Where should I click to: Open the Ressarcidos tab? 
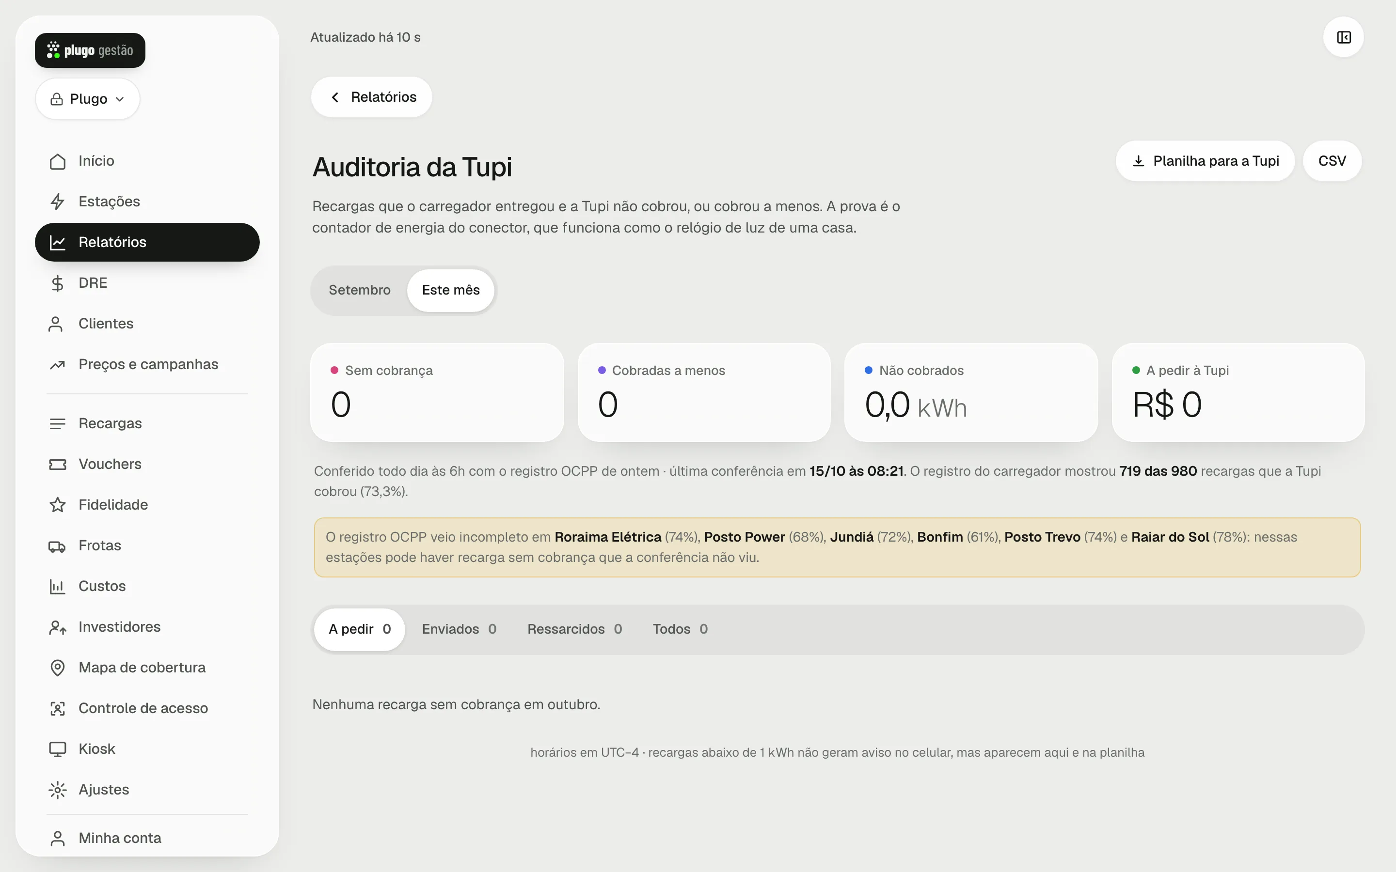coord(574,629)
